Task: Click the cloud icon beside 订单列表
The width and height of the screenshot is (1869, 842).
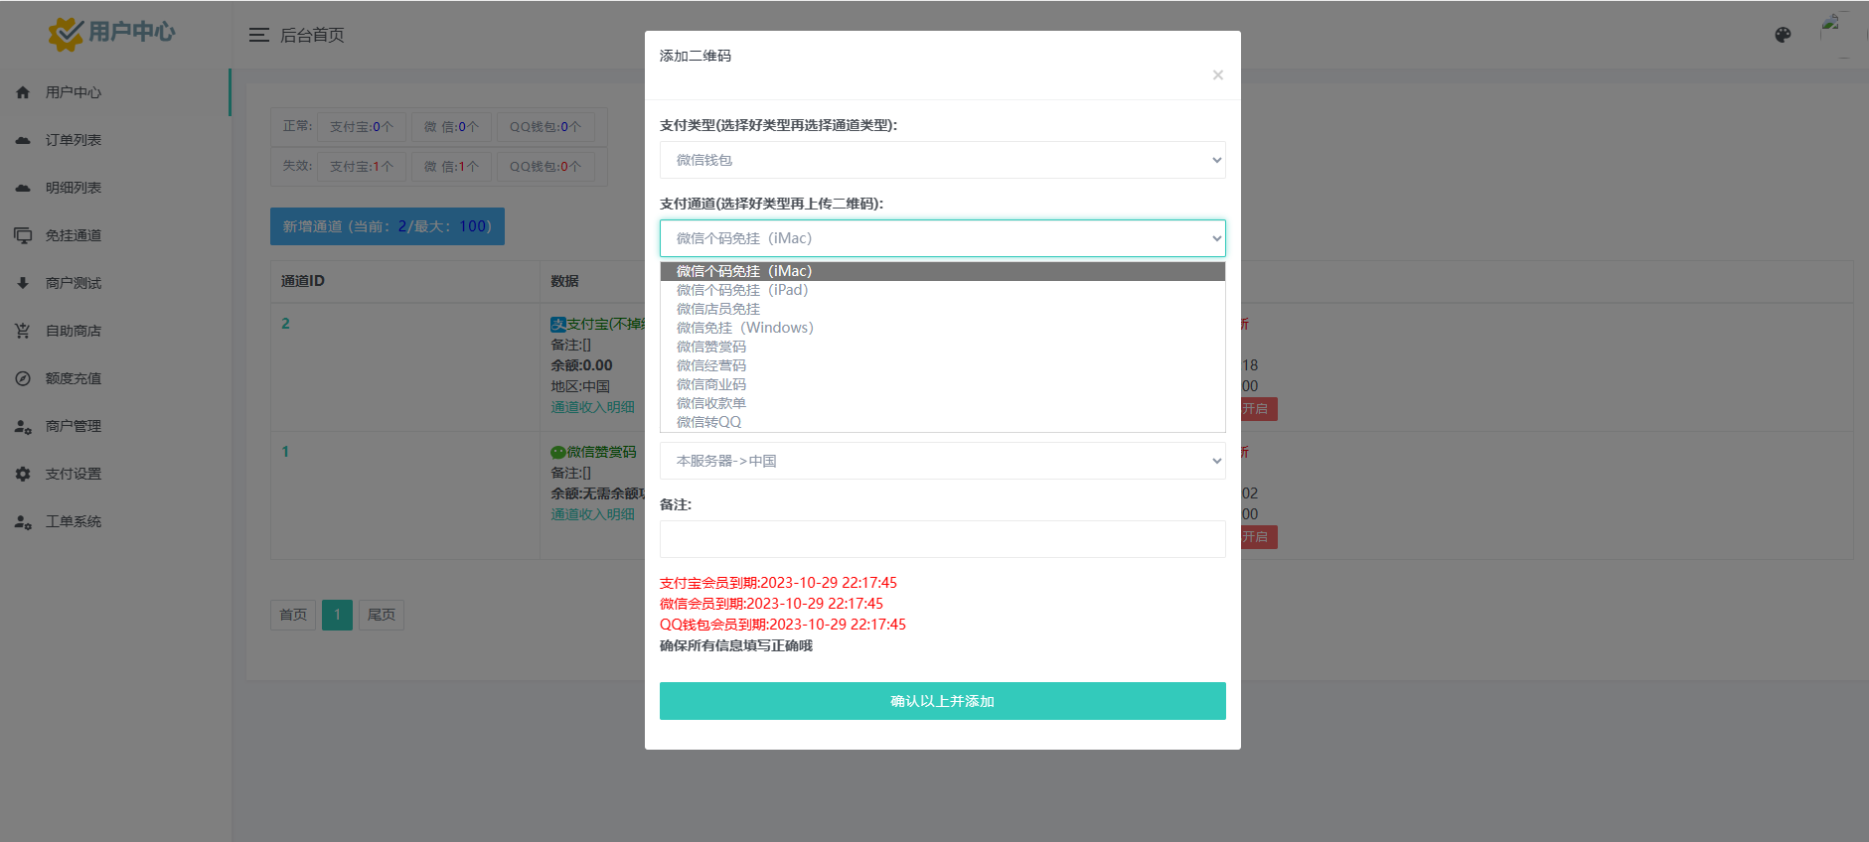Action: click(x=23, y=140)
